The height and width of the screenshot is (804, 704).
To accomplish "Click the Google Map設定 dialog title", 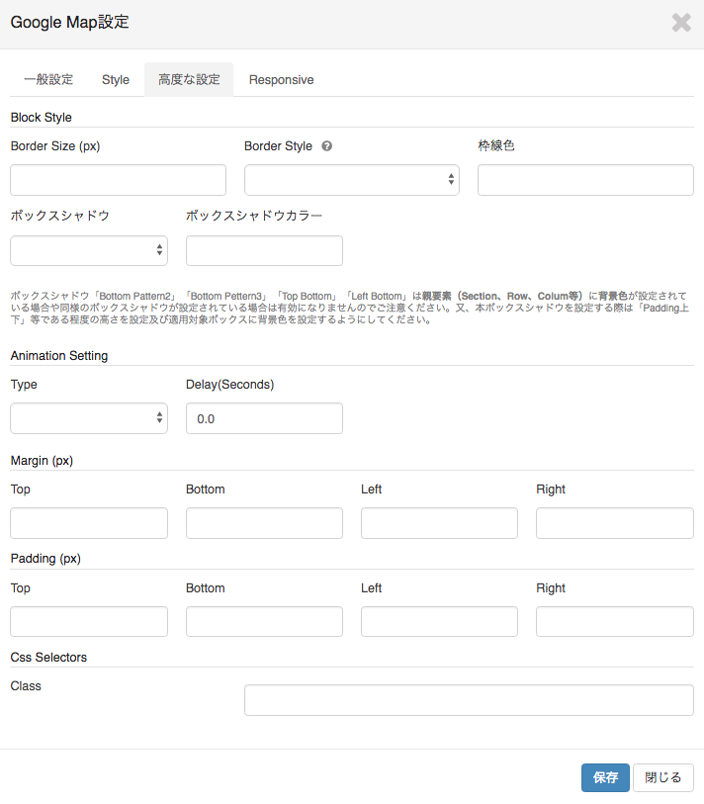I will pyautogui.click(x=70, y=22).
